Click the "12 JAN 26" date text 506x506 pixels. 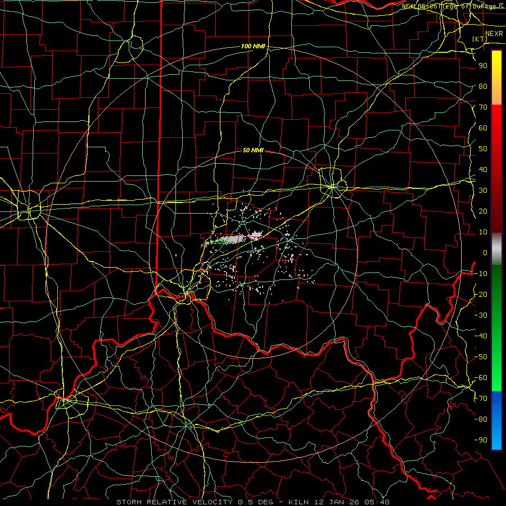tap(337, 502)
